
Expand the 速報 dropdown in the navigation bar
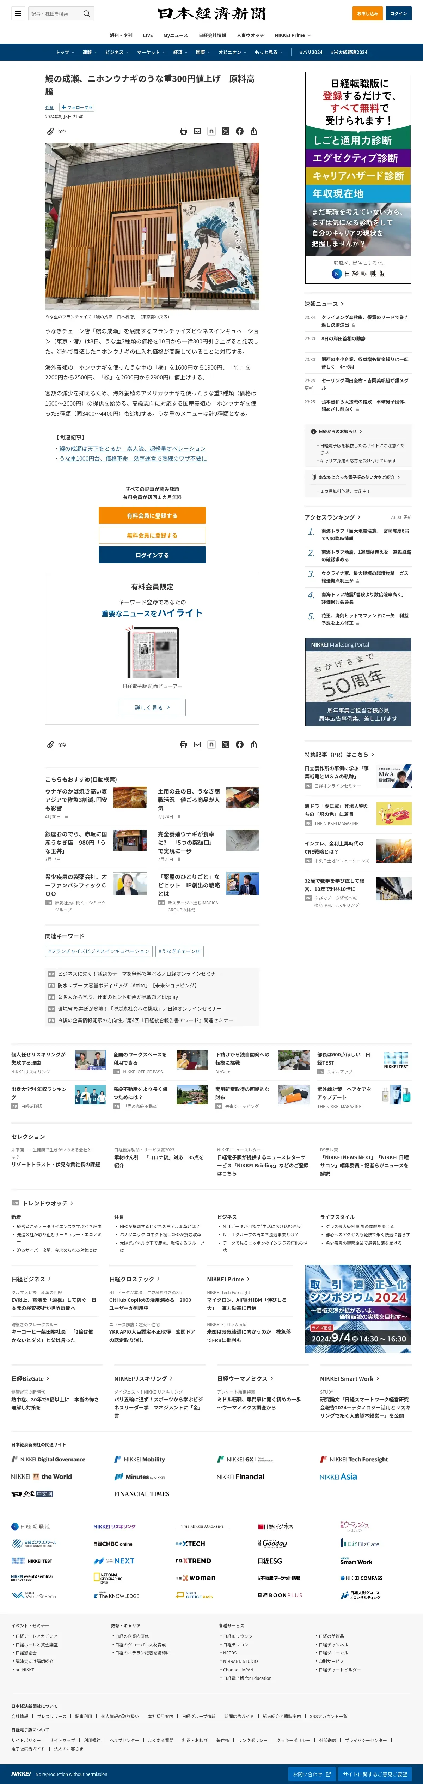(90, 52)
